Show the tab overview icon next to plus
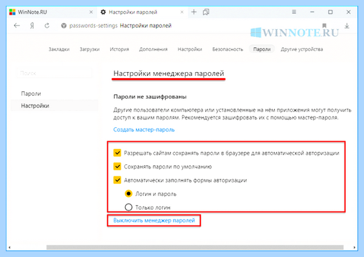Image resolution: width=364 pixels, height=257 pixels. 206,12
